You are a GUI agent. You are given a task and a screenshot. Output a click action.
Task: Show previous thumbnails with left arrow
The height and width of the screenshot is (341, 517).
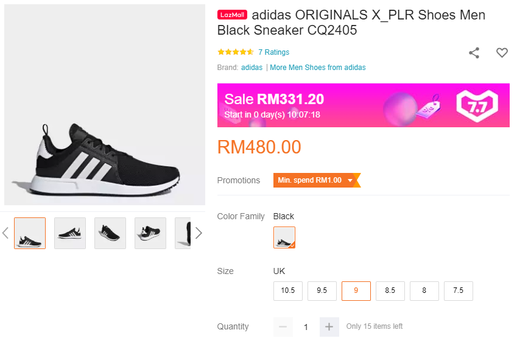pos(5,233)
